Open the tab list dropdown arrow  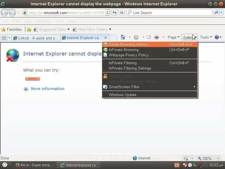[x=9, y=38]
